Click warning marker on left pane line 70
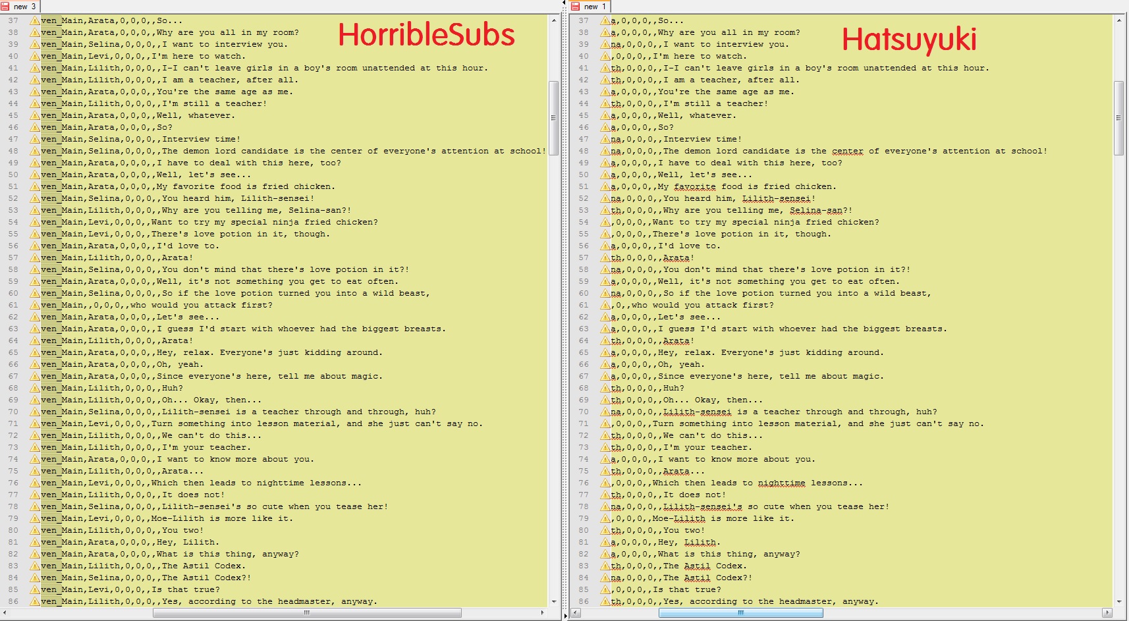The height and width of the screenshot is (621, 1129). coord(35,412)
